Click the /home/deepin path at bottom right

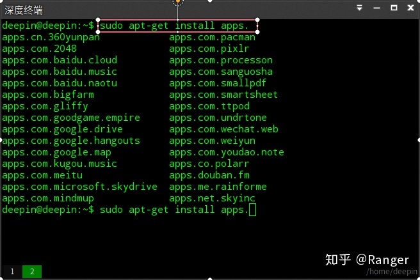click(392, 272)
